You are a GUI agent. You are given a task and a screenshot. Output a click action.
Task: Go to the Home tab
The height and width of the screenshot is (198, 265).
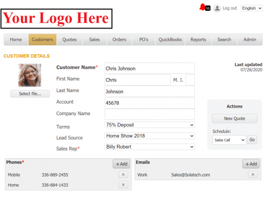tap(16, 39)
